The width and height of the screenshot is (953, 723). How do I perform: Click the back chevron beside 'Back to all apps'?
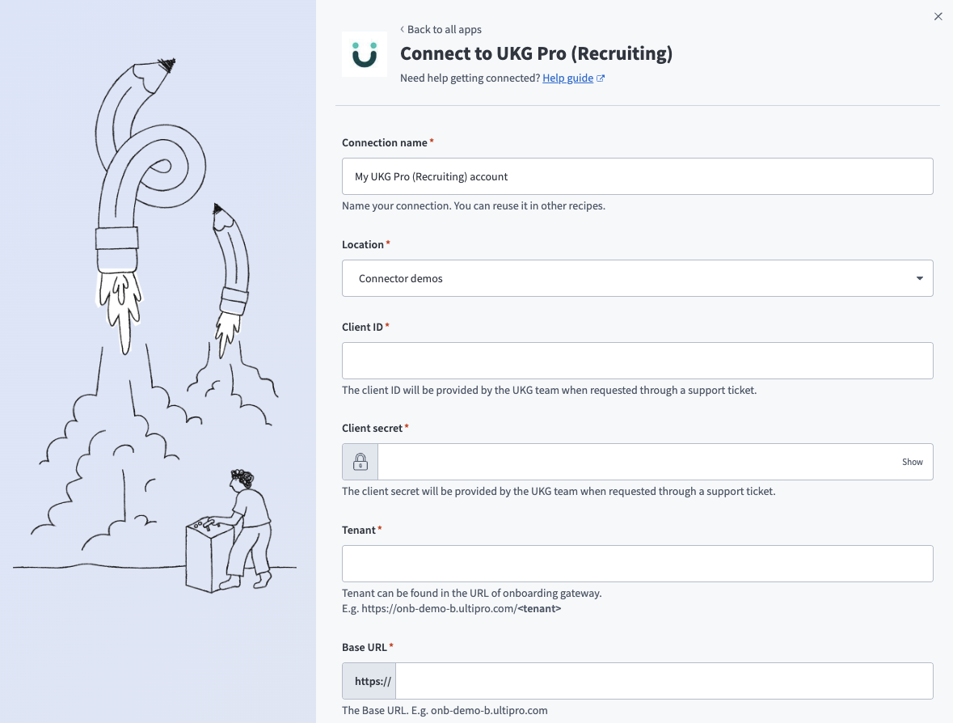click(x=402, y=29)
